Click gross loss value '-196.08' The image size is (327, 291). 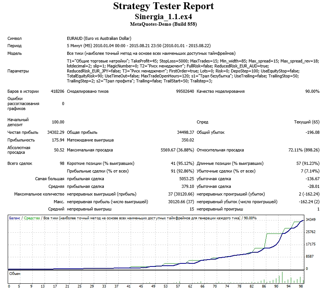coord(312,132)
